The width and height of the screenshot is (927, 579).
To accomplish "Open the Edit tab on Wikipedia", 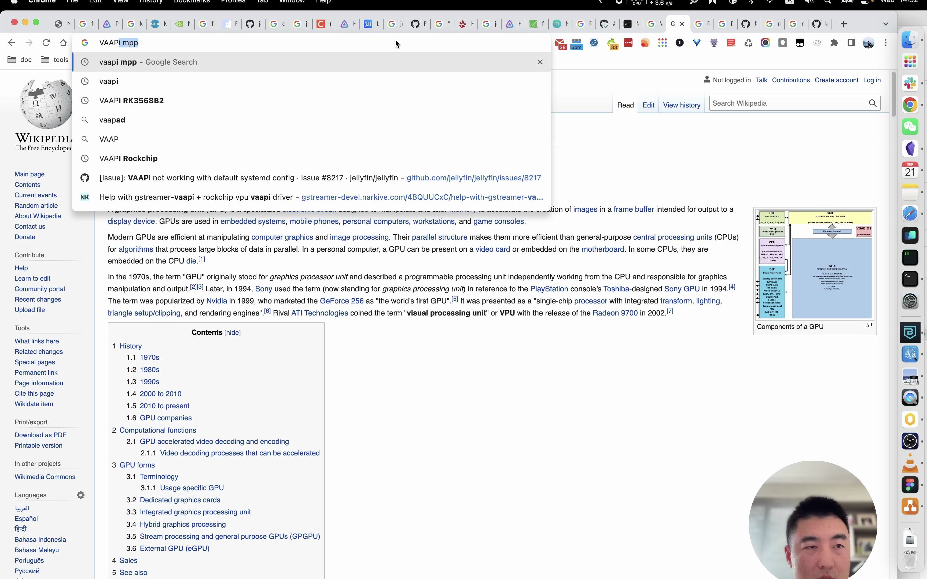I will (648, 105).
